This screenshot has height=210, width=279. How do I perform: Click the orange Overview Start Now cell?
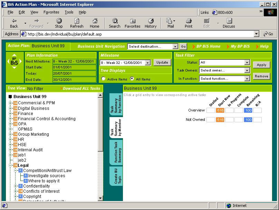click(220, 111)
